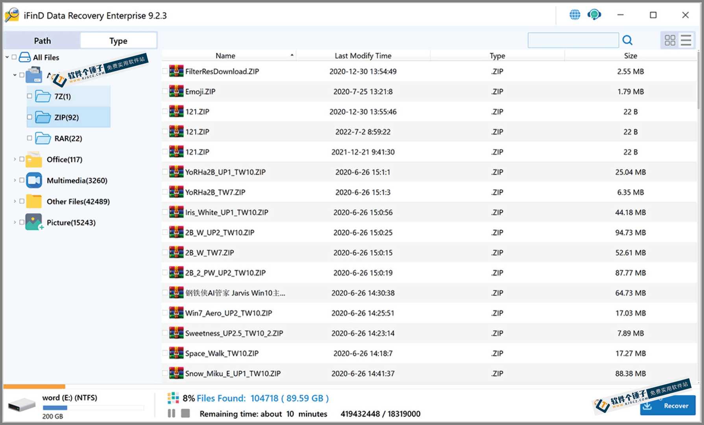Check the ZIP(92) folder checkbox
Screen dimensions: 704x425
[29, 117]
